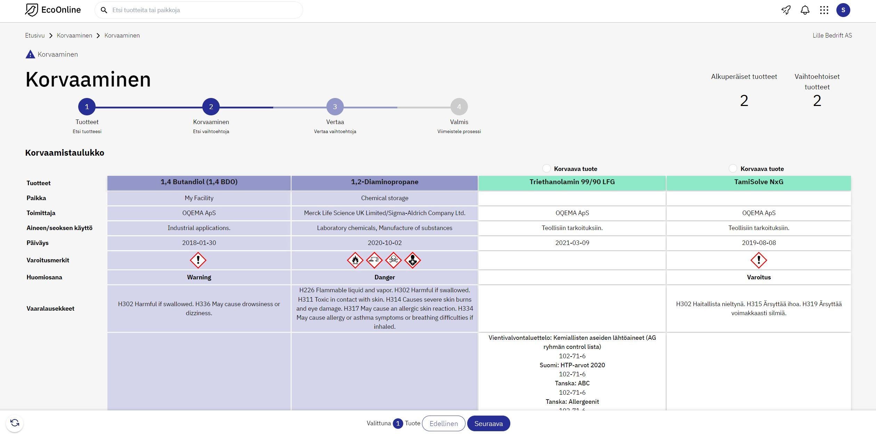Click the selected count badge 1
The height and width of the screenshot is (434, 876).
[398, 424]
